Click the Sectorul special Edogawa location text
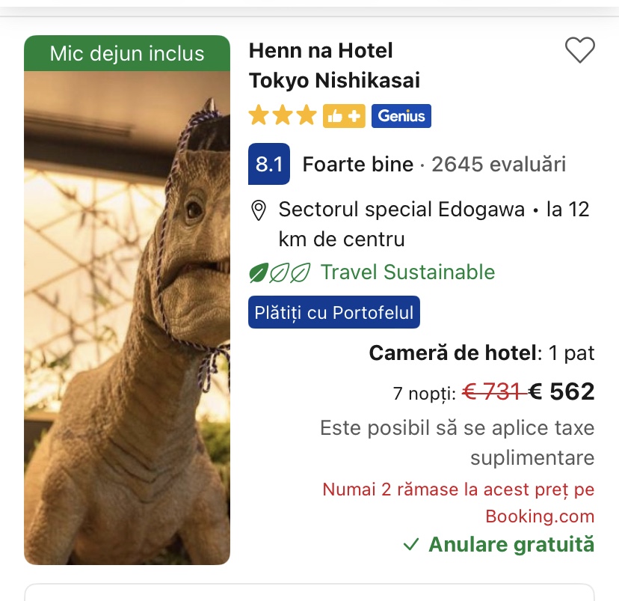 point(401,210)
